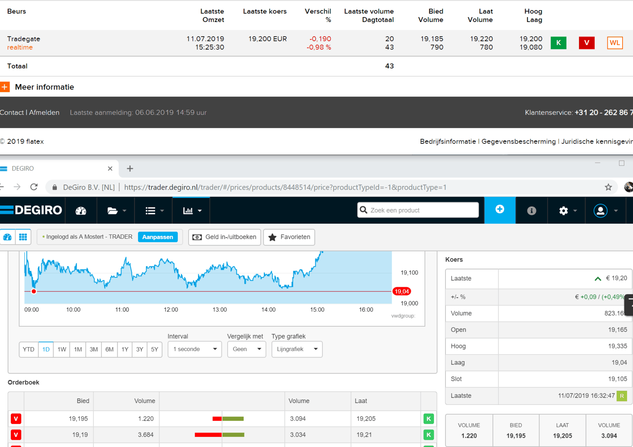The width and height of the screenshot is (633, 447).
Task: Click the Tradegate exchange name
Action: click(23, 39)
